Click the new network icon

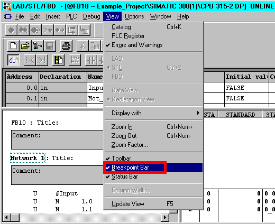(75, 60)
